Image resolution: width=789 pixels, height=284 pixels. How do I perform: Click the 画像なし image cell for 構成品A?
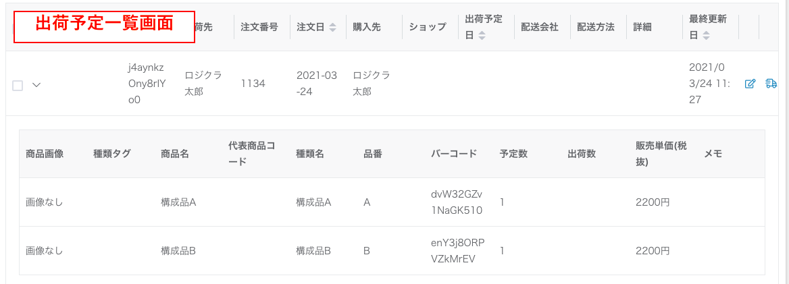45,202
